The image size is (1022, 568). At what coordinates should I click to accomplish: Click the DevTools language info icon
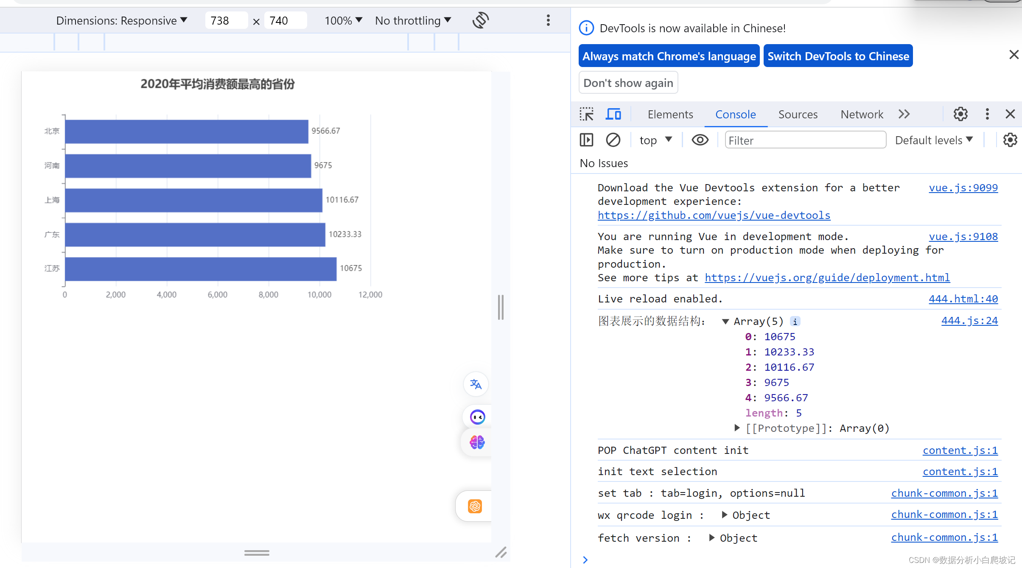pos(586,28)
